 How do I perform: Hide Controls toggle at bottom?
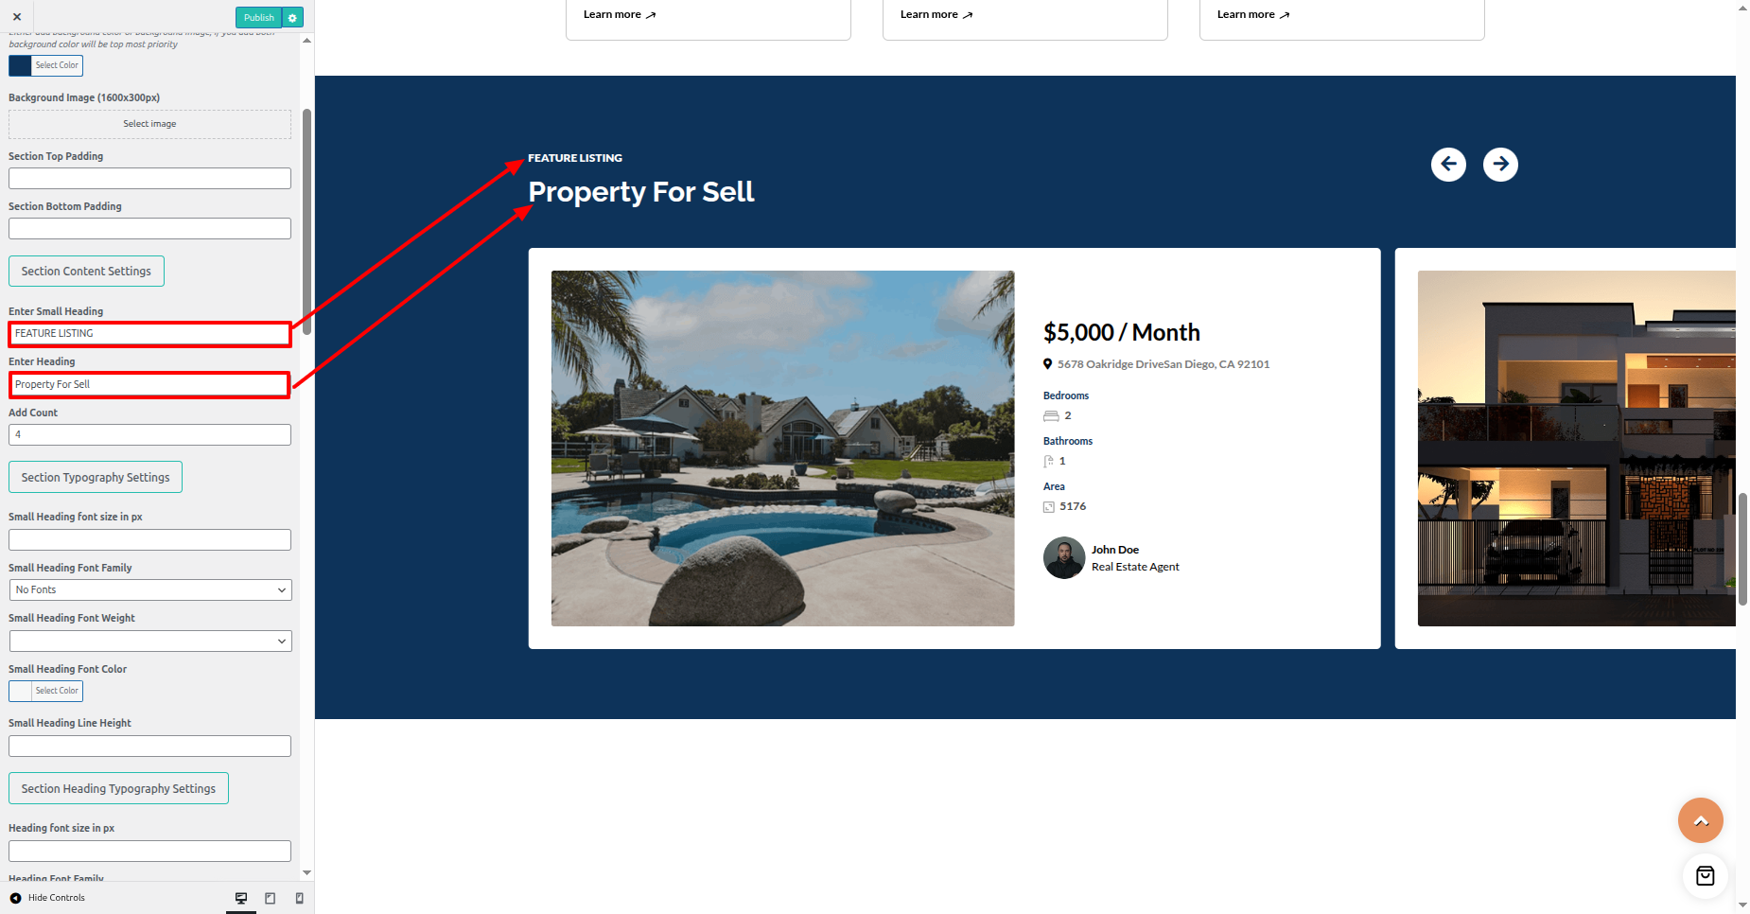tap(47, 898)
